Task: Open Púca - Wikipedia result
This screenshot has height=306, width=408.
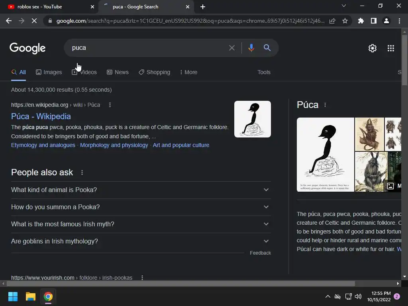Action: pos(41,116)
